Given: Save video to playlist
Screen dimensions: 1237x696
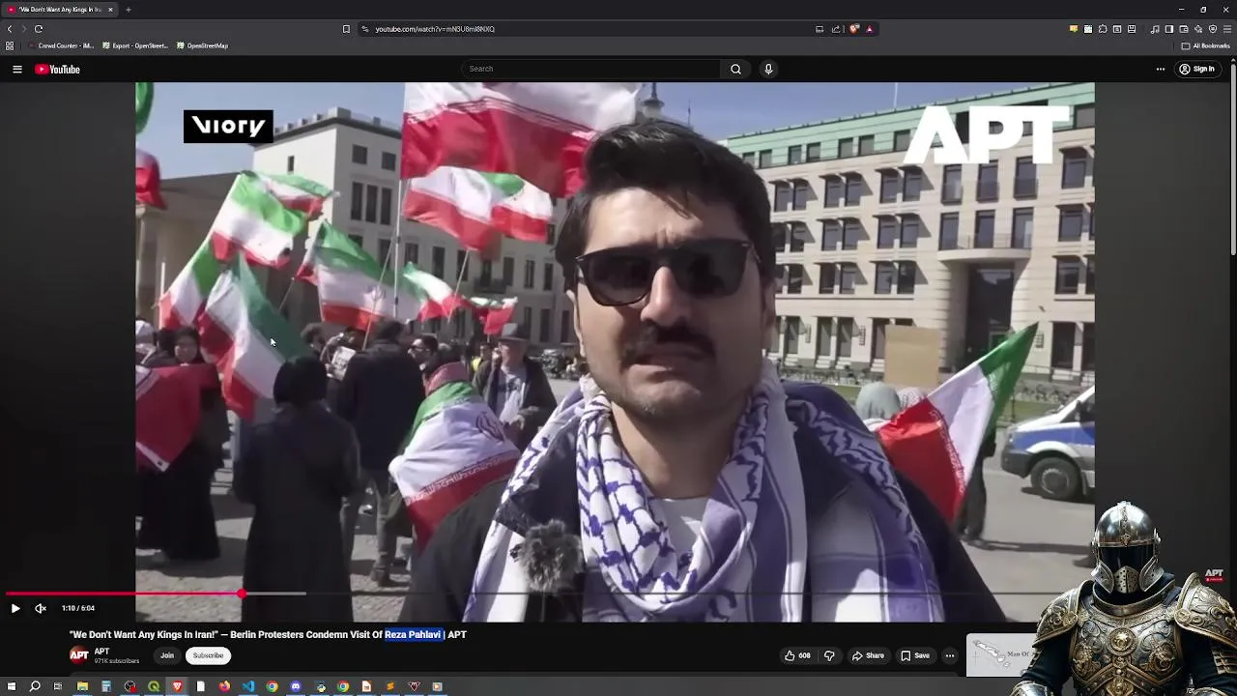Looking at the screenshot, I should click(x=915, y=655).
